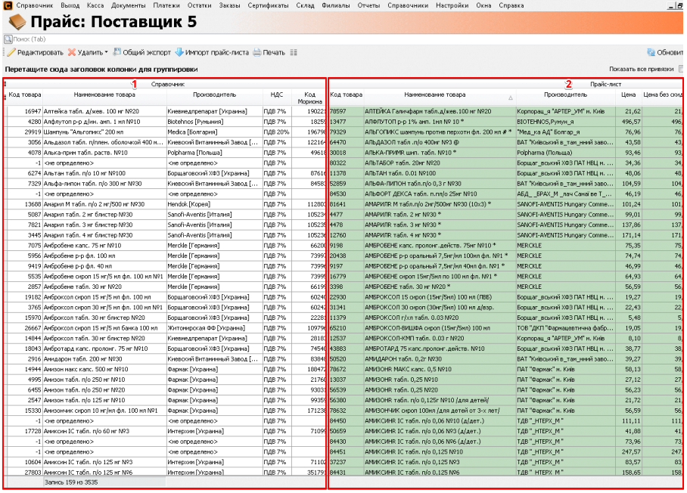Click into the Поиск (Tab) search field
687x493 pixels.
(x=151, y=38)
